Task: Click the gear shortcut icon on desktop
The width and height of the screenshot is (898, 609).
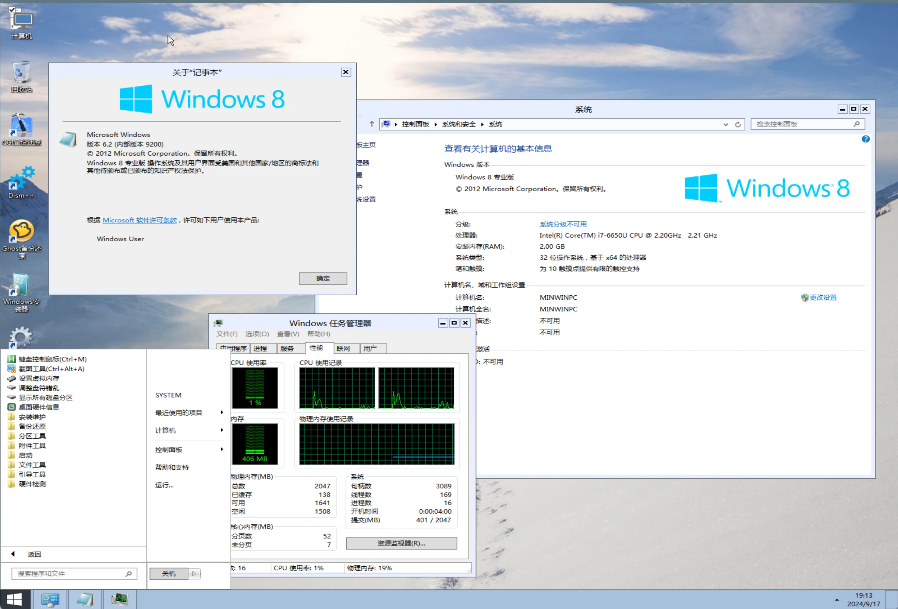Action: [21, 338]
